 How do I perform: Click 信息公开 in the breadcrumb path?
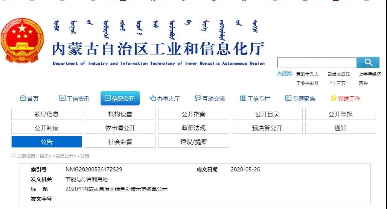tap(64, 156)
